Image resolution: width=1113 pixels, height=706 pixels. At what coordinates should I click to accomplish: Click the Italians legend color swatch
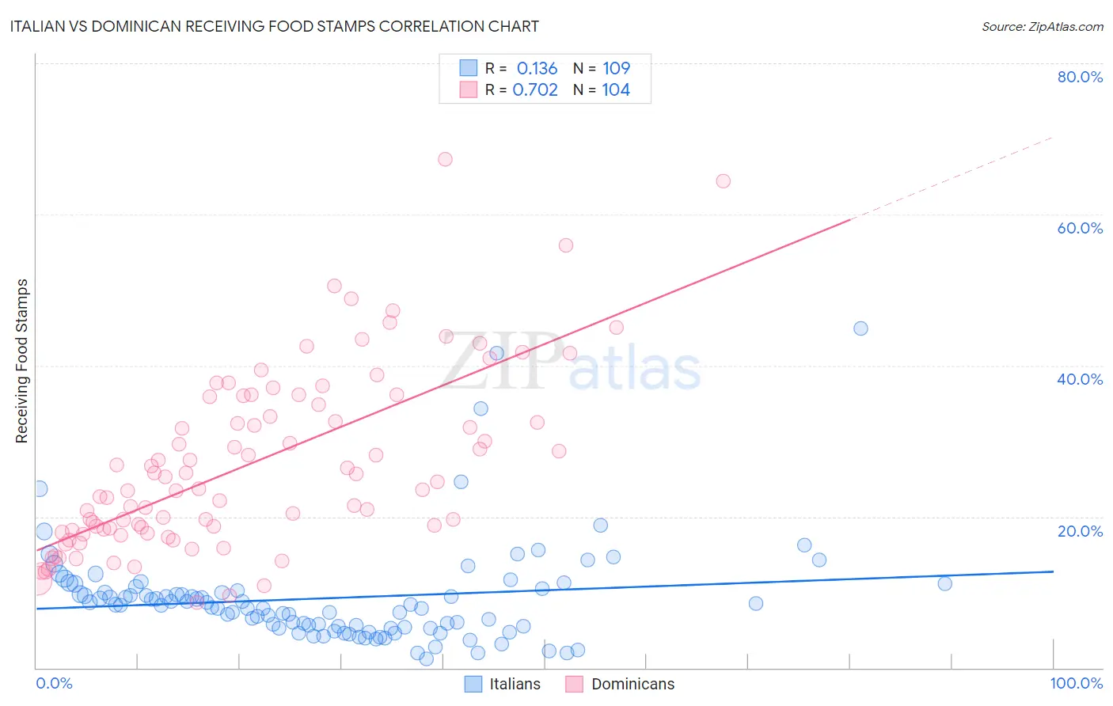click(x=473, y=684)
